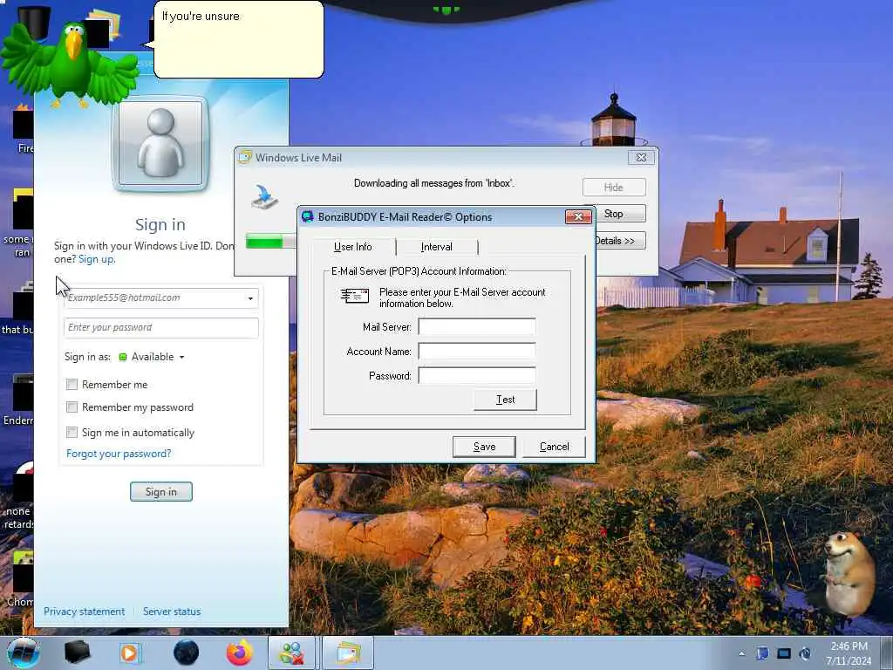Expand the email address dropdown arrow
Viewport: 893px width, 670px height.
coord(250,298)
